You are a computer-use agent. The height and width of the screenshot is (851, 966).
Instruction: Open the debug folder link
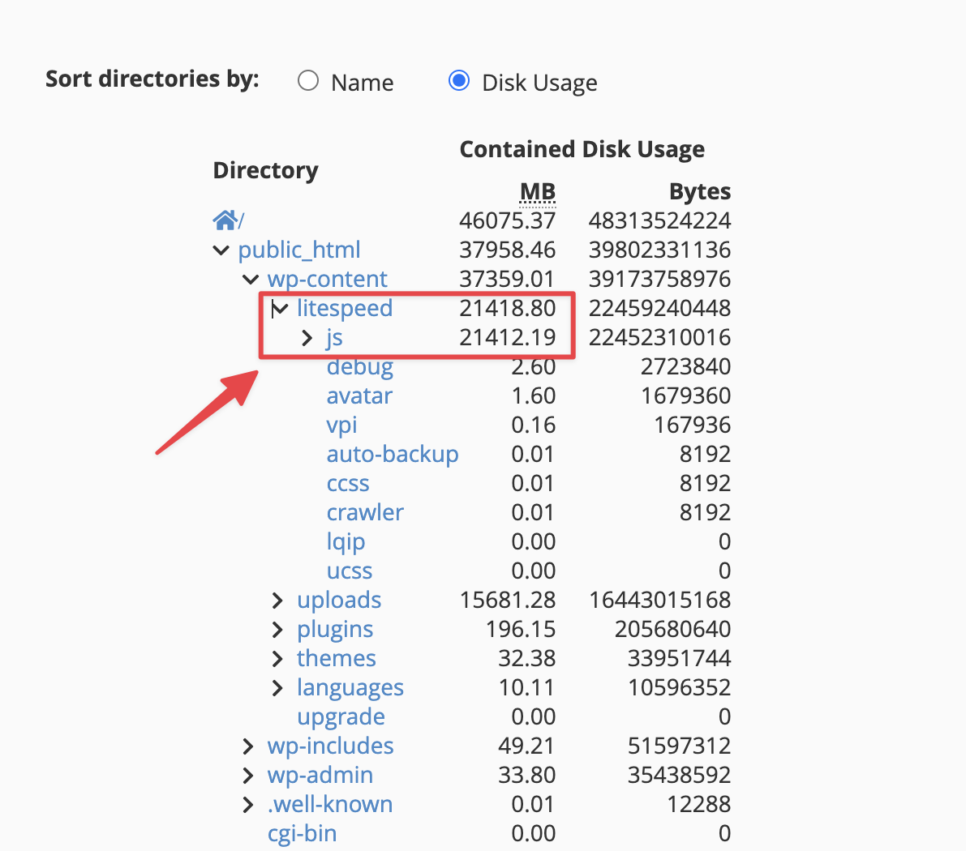pos(359,366)
